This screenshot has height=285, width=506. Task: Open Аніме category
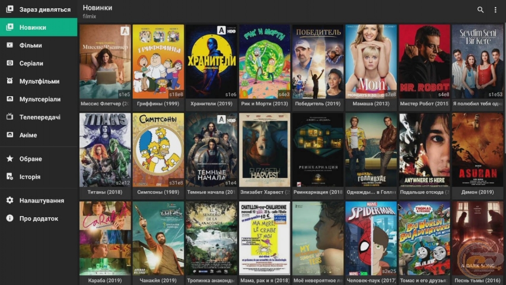coord(39,135)
